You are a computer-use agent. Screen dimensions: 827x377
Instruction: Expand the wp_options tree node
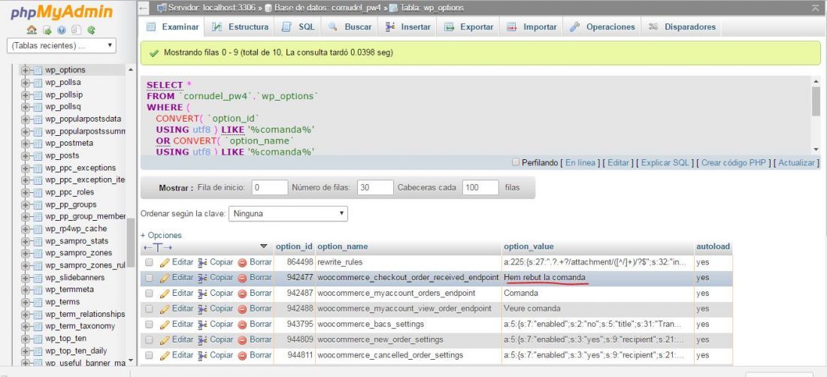click(25, 70)
